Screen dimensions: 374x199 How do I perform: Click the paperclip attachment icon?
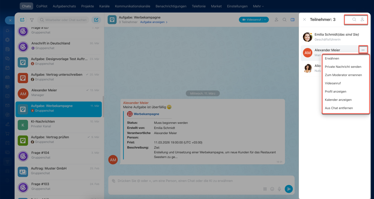tap(114, 181)
